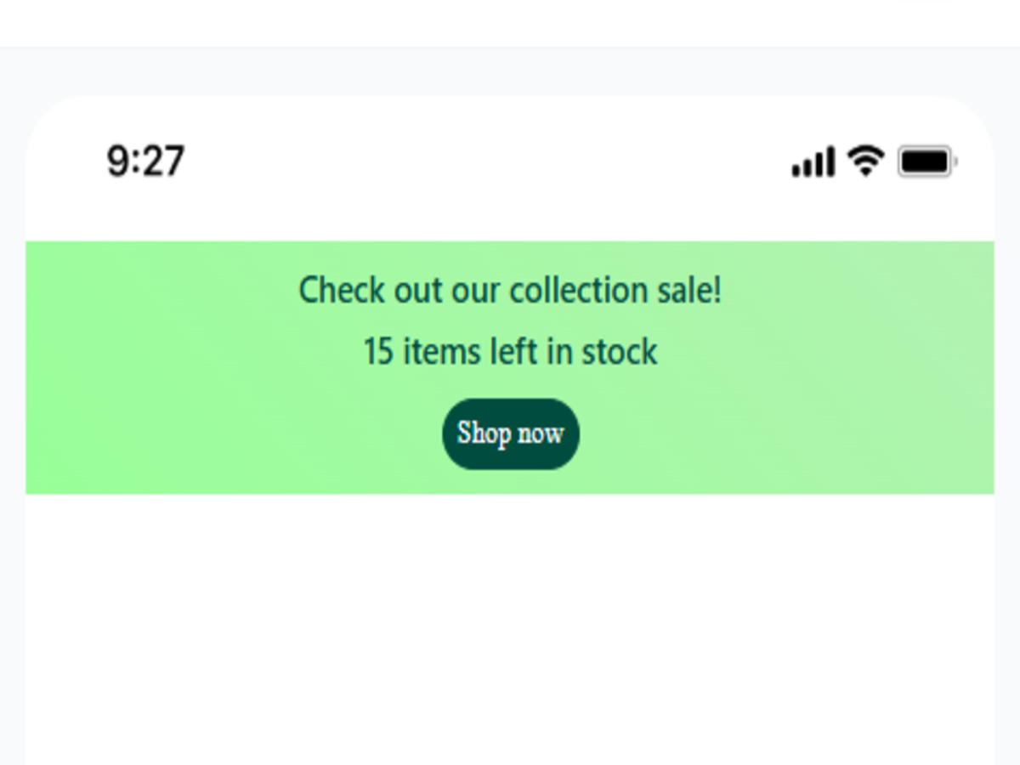This screenshot has width=1020, height=765.
Task: Tap the battery level icon
Action: point(927,161)
